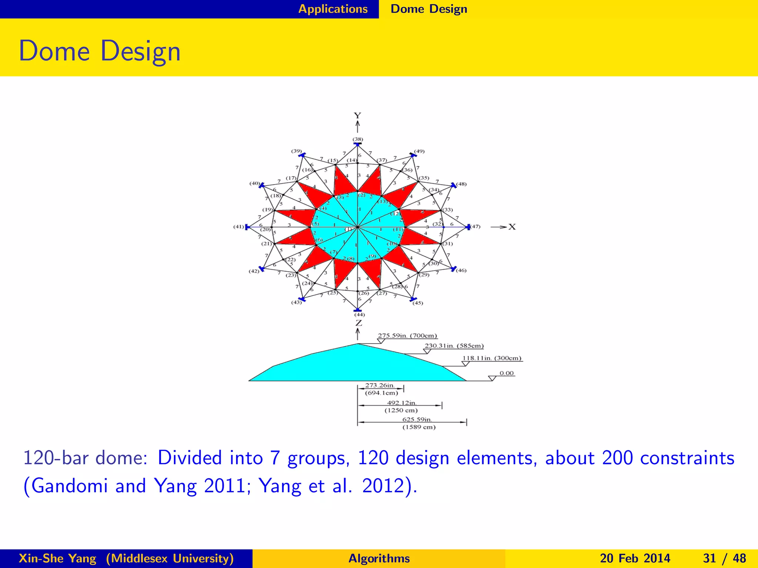Click the '120-bar dome:' caption label
The image size is (758, 568).
pyautogui.click(x=85, y=458)
